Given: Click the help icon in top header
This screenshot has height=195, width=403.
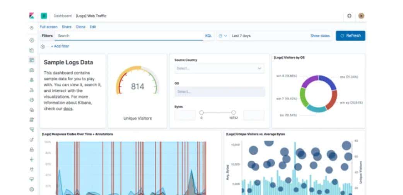Looking at the screenshot, I should coord(349,16).
